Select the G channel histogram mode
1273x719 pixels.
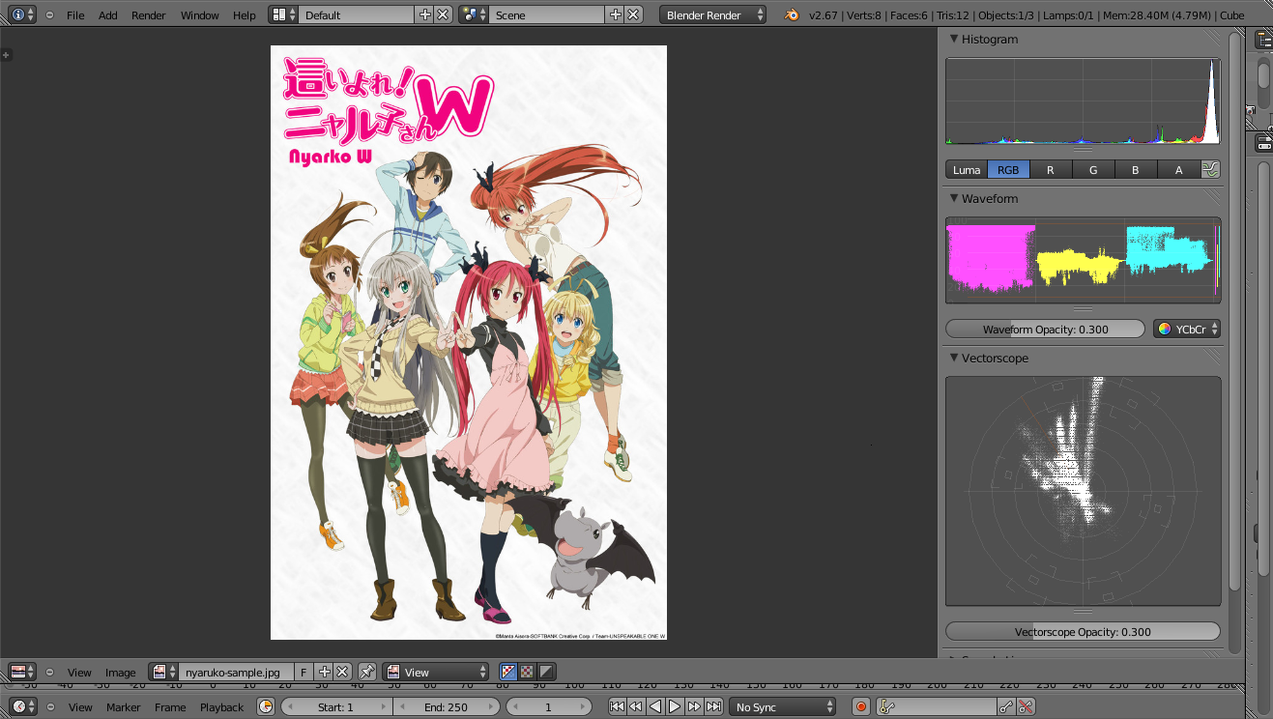point(1093,169)
